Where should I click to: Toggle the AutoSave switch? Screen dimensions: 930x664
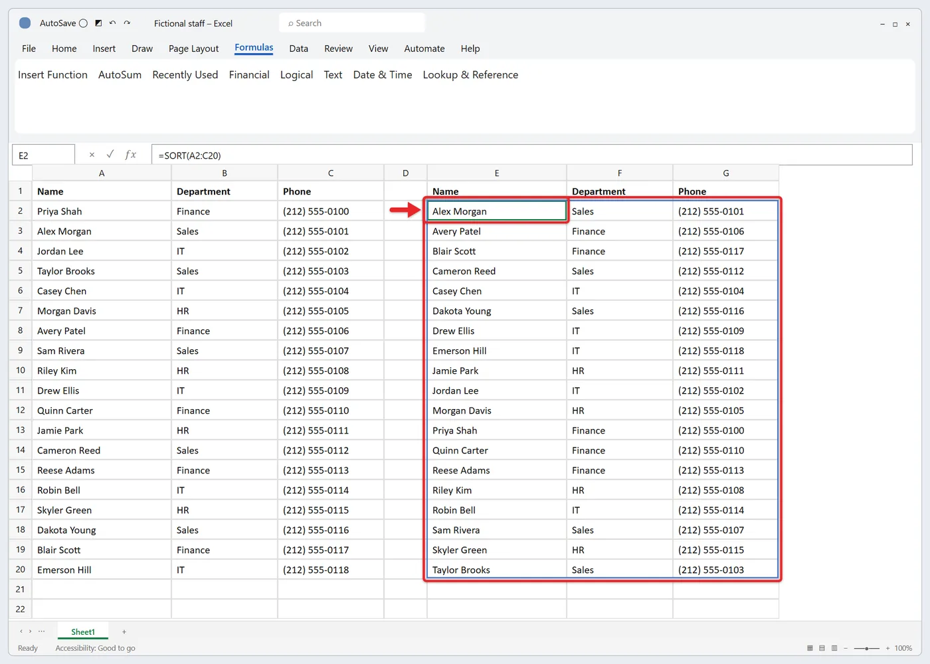click(83, 23)
